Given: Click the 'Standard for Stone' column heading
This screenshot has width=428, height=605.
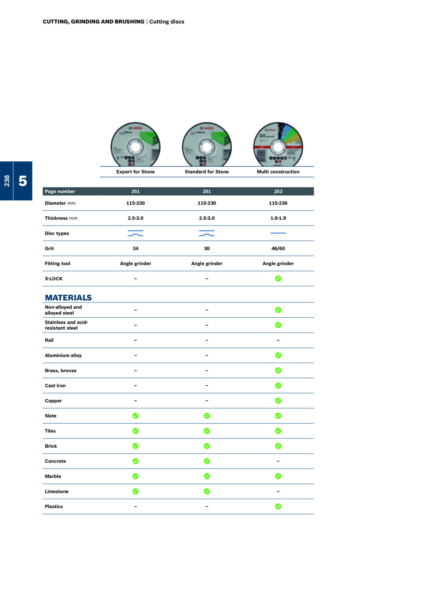Looking at the screenshot, I should (x=207, y=172).
